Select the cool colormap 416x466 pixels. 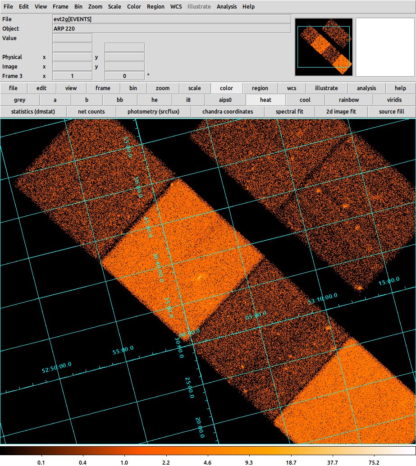pyautogui.click(x=305, y=100)
